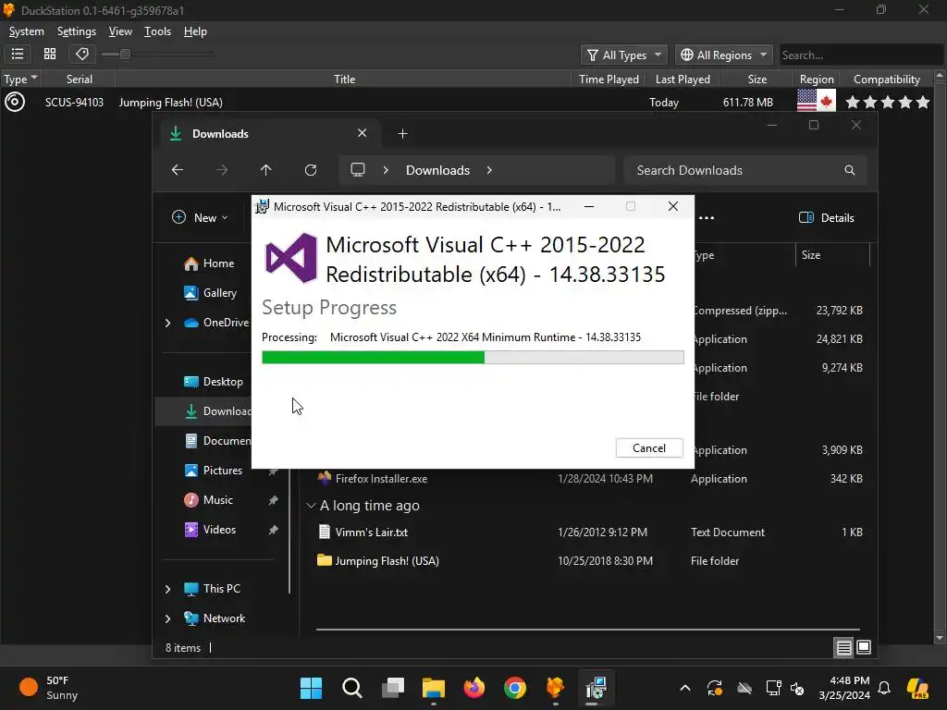Switch Explorer to details list view
The height and width of the screenshot is (710, 947).
click(843, 648)
